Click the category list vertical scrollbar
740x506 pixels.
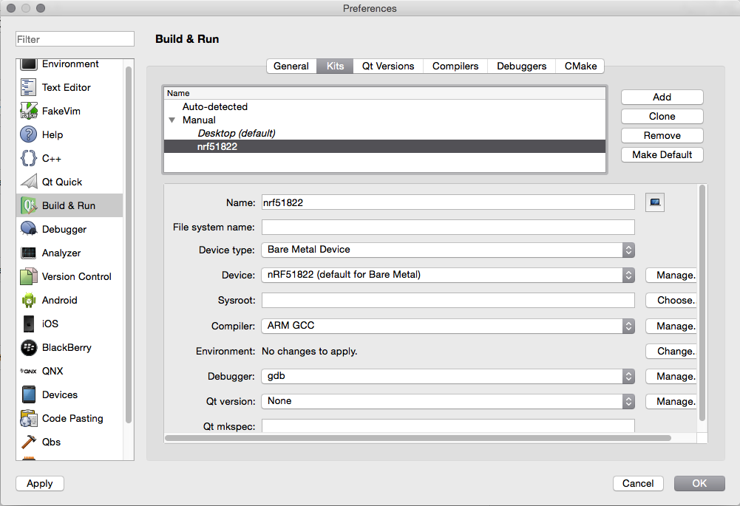[129, 245]
